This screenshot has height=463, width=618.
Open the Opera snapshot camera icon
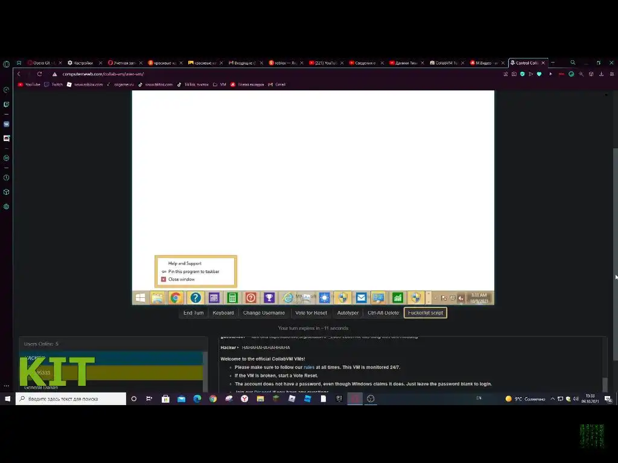point(514,74)
